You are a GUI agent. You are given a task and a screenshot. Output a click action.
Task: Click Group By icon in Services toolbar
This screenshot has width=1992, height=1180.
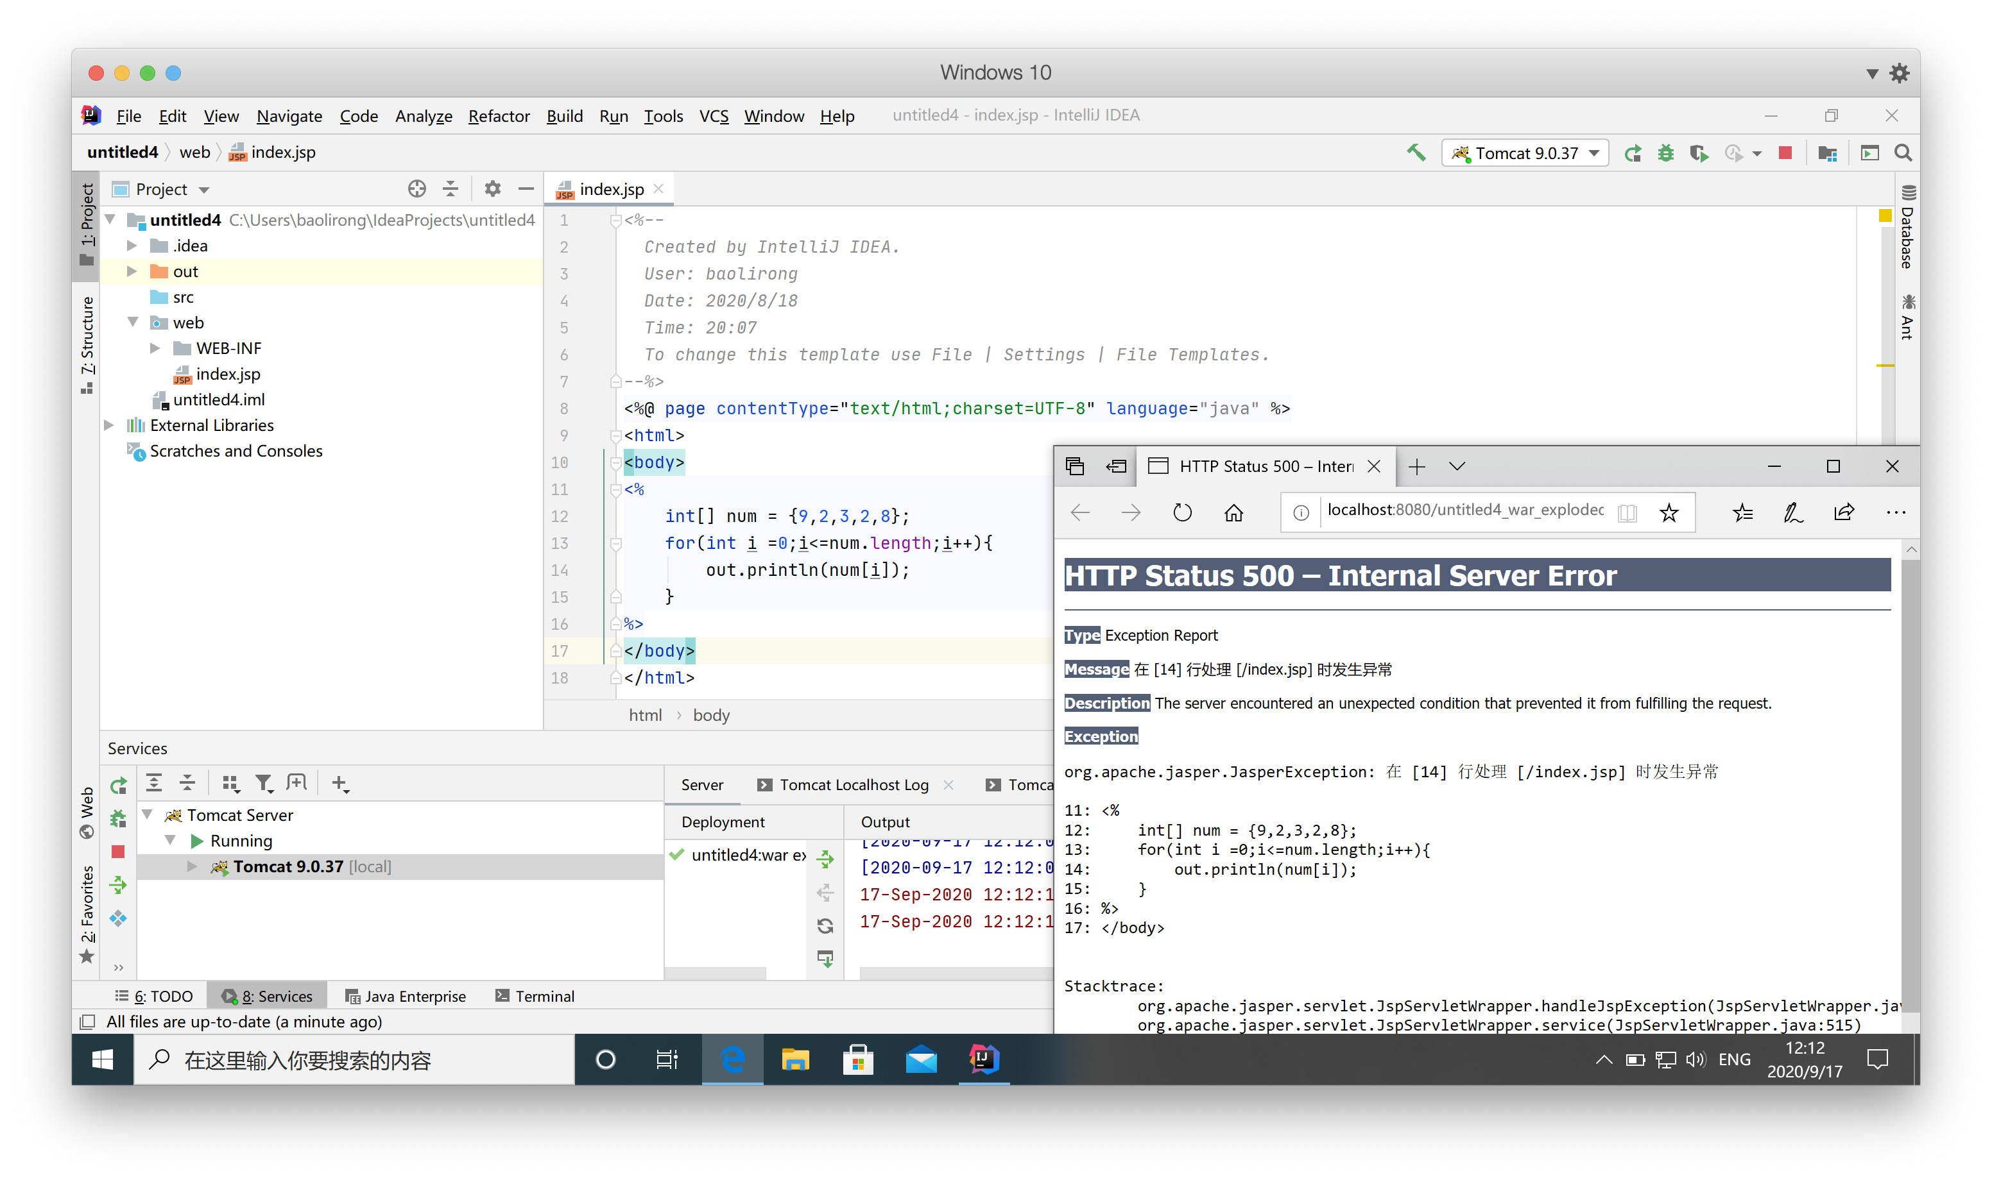(x=230, y=783)
